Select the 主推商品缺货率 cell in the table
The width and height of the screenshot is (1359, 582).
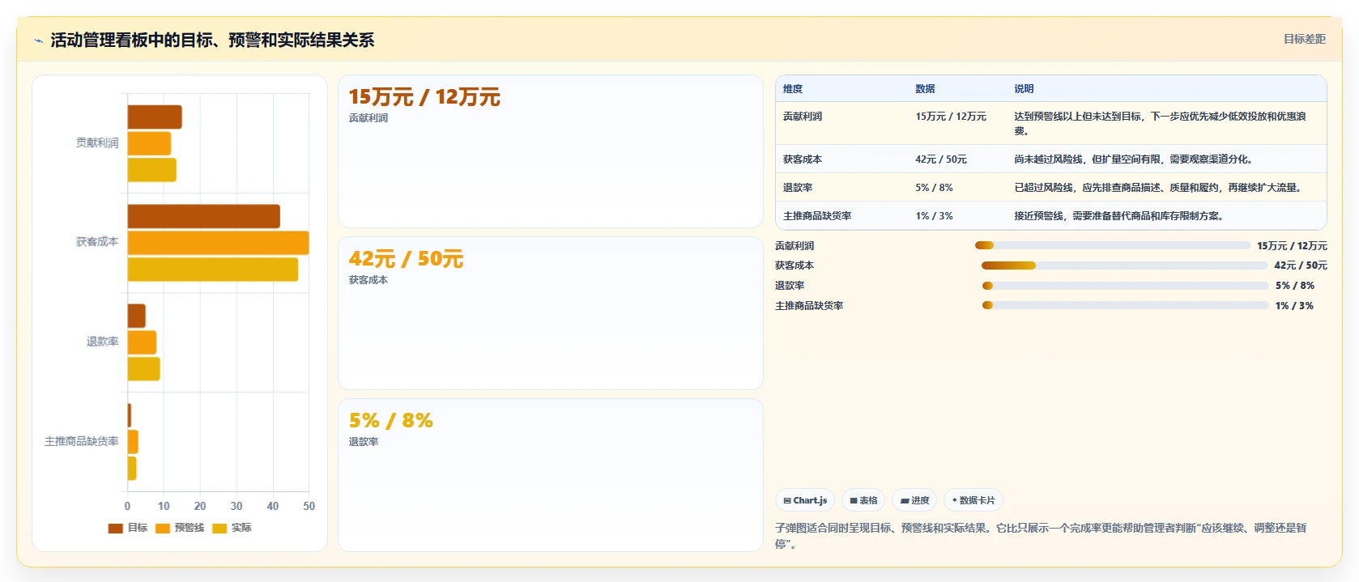[842, 216]
